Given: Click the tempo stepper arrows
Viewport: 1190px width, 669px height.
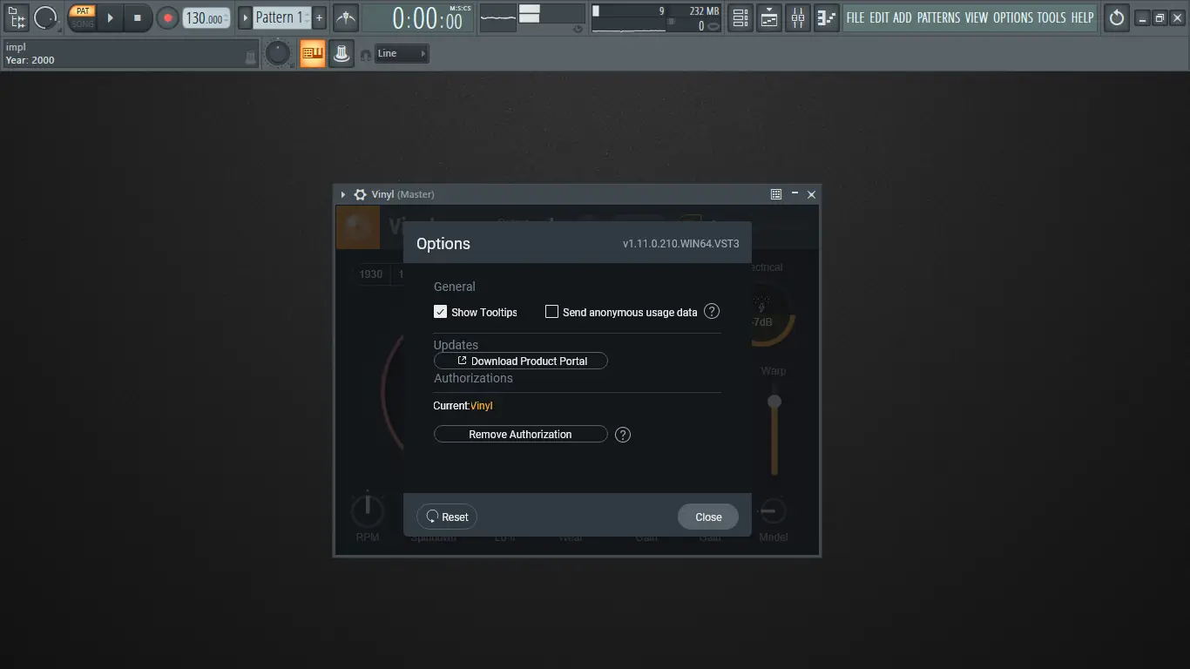Looking at the screenshot, I should [x=227, y=17].
